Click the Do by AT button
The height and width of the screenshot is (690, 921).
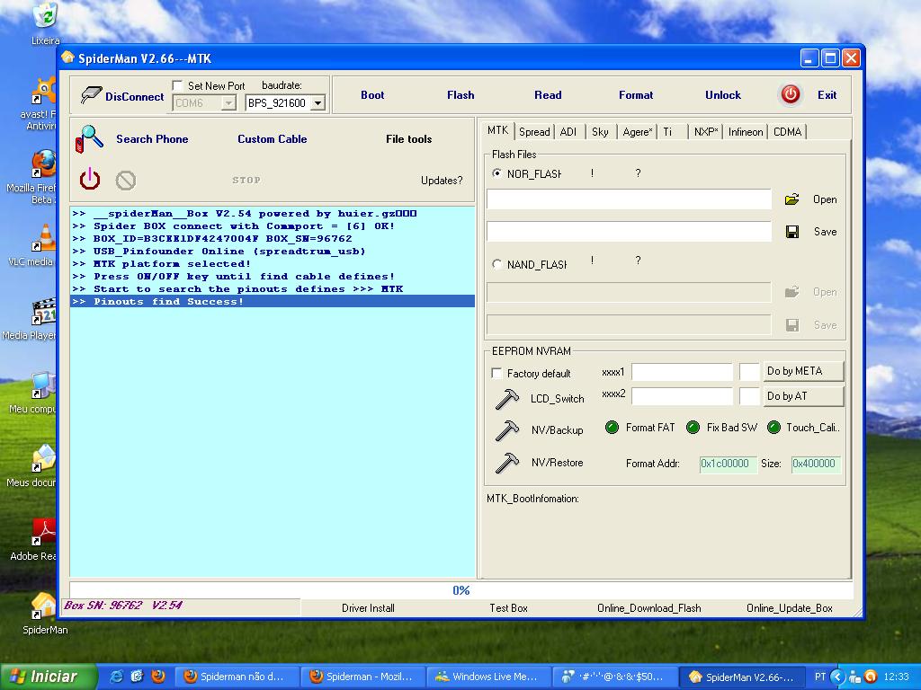click(x=803, y=396)
